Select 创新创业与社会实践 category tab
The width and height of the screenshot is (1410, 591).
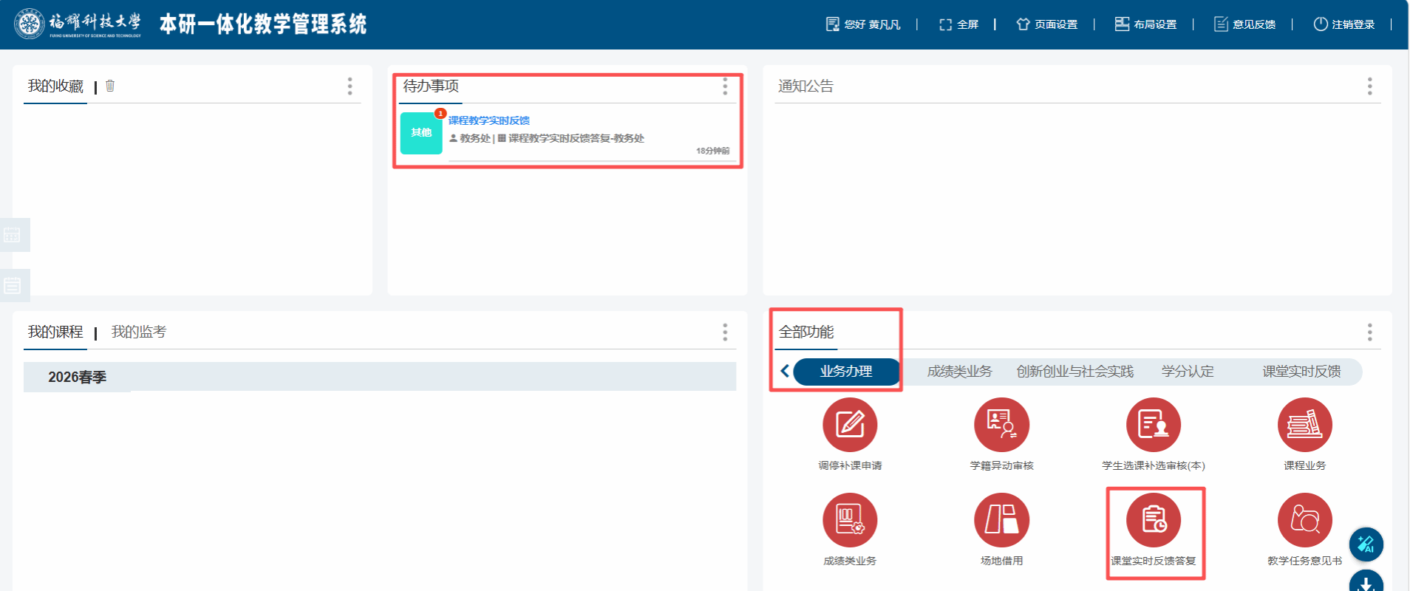pyautogui.click(x=1074, y=372)
